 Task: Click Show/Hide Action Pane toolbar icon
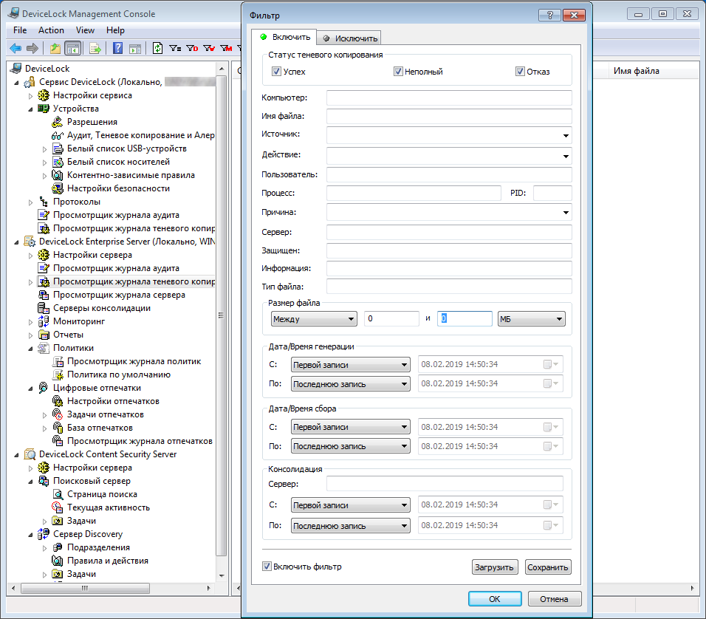click(x=135, y=48)
